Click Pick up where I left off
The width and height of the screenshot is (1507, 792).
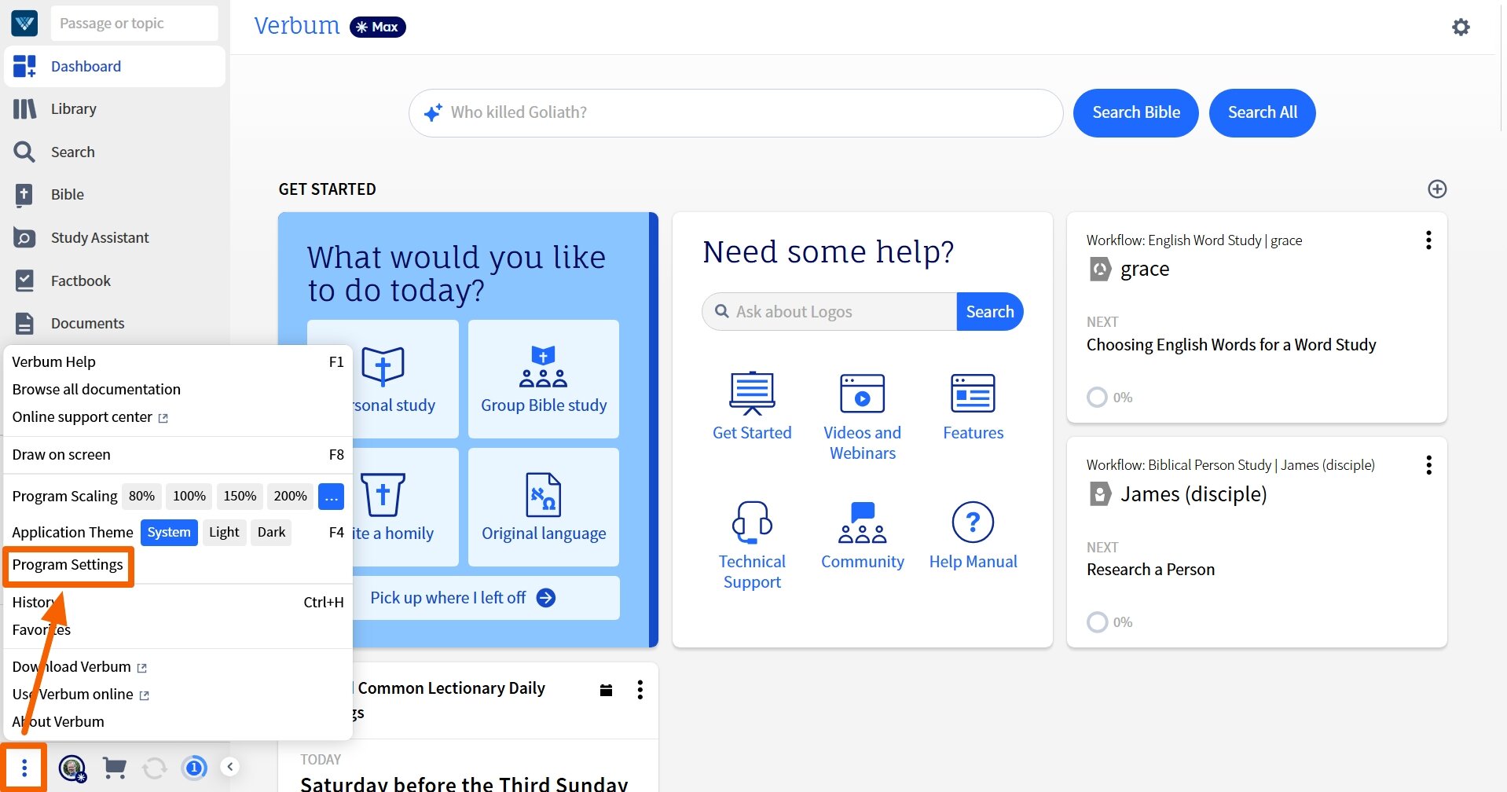463,598
